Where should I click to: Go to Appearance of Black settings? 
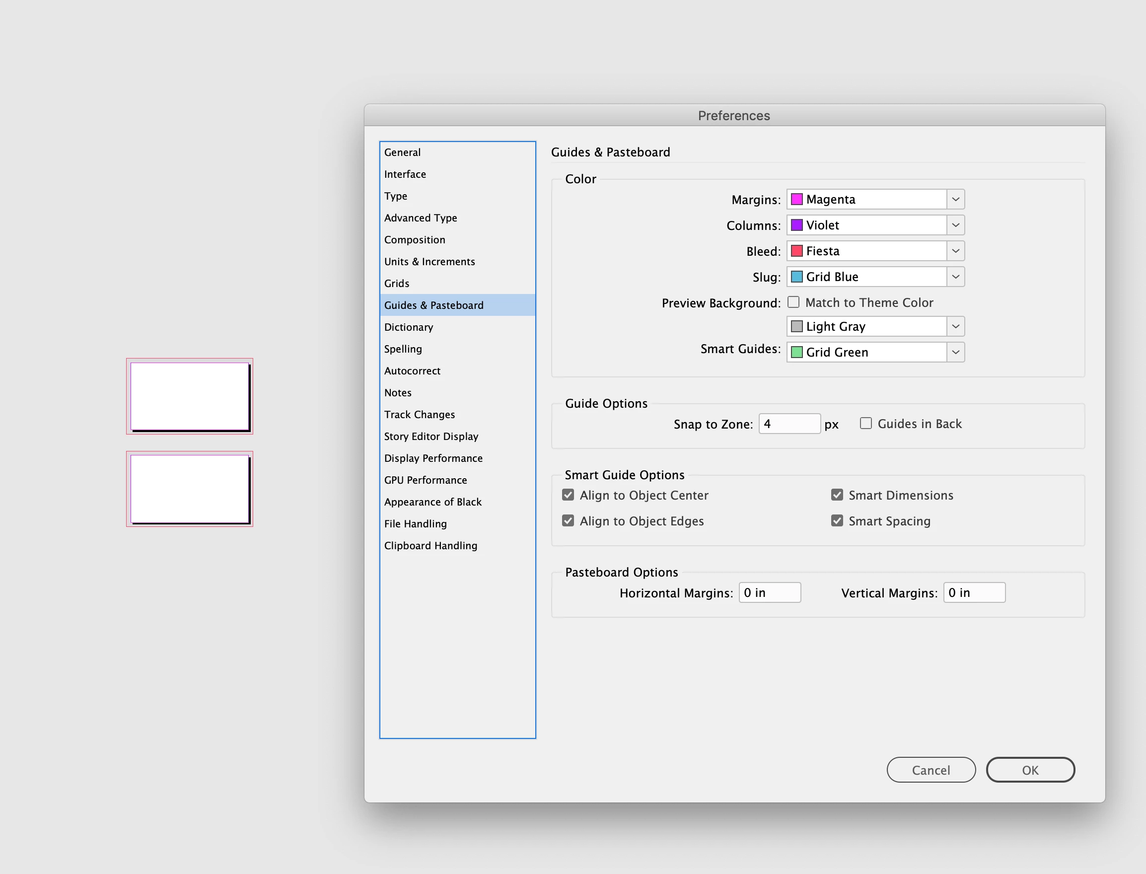click(x=432, y=502)
